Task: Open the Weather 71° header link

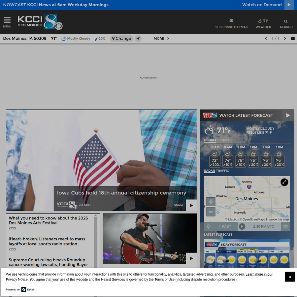Action: [263, 24]
